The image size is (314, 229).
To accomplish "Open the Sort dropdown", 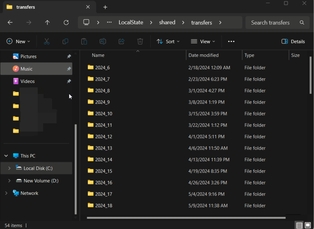I will [168, 41].
